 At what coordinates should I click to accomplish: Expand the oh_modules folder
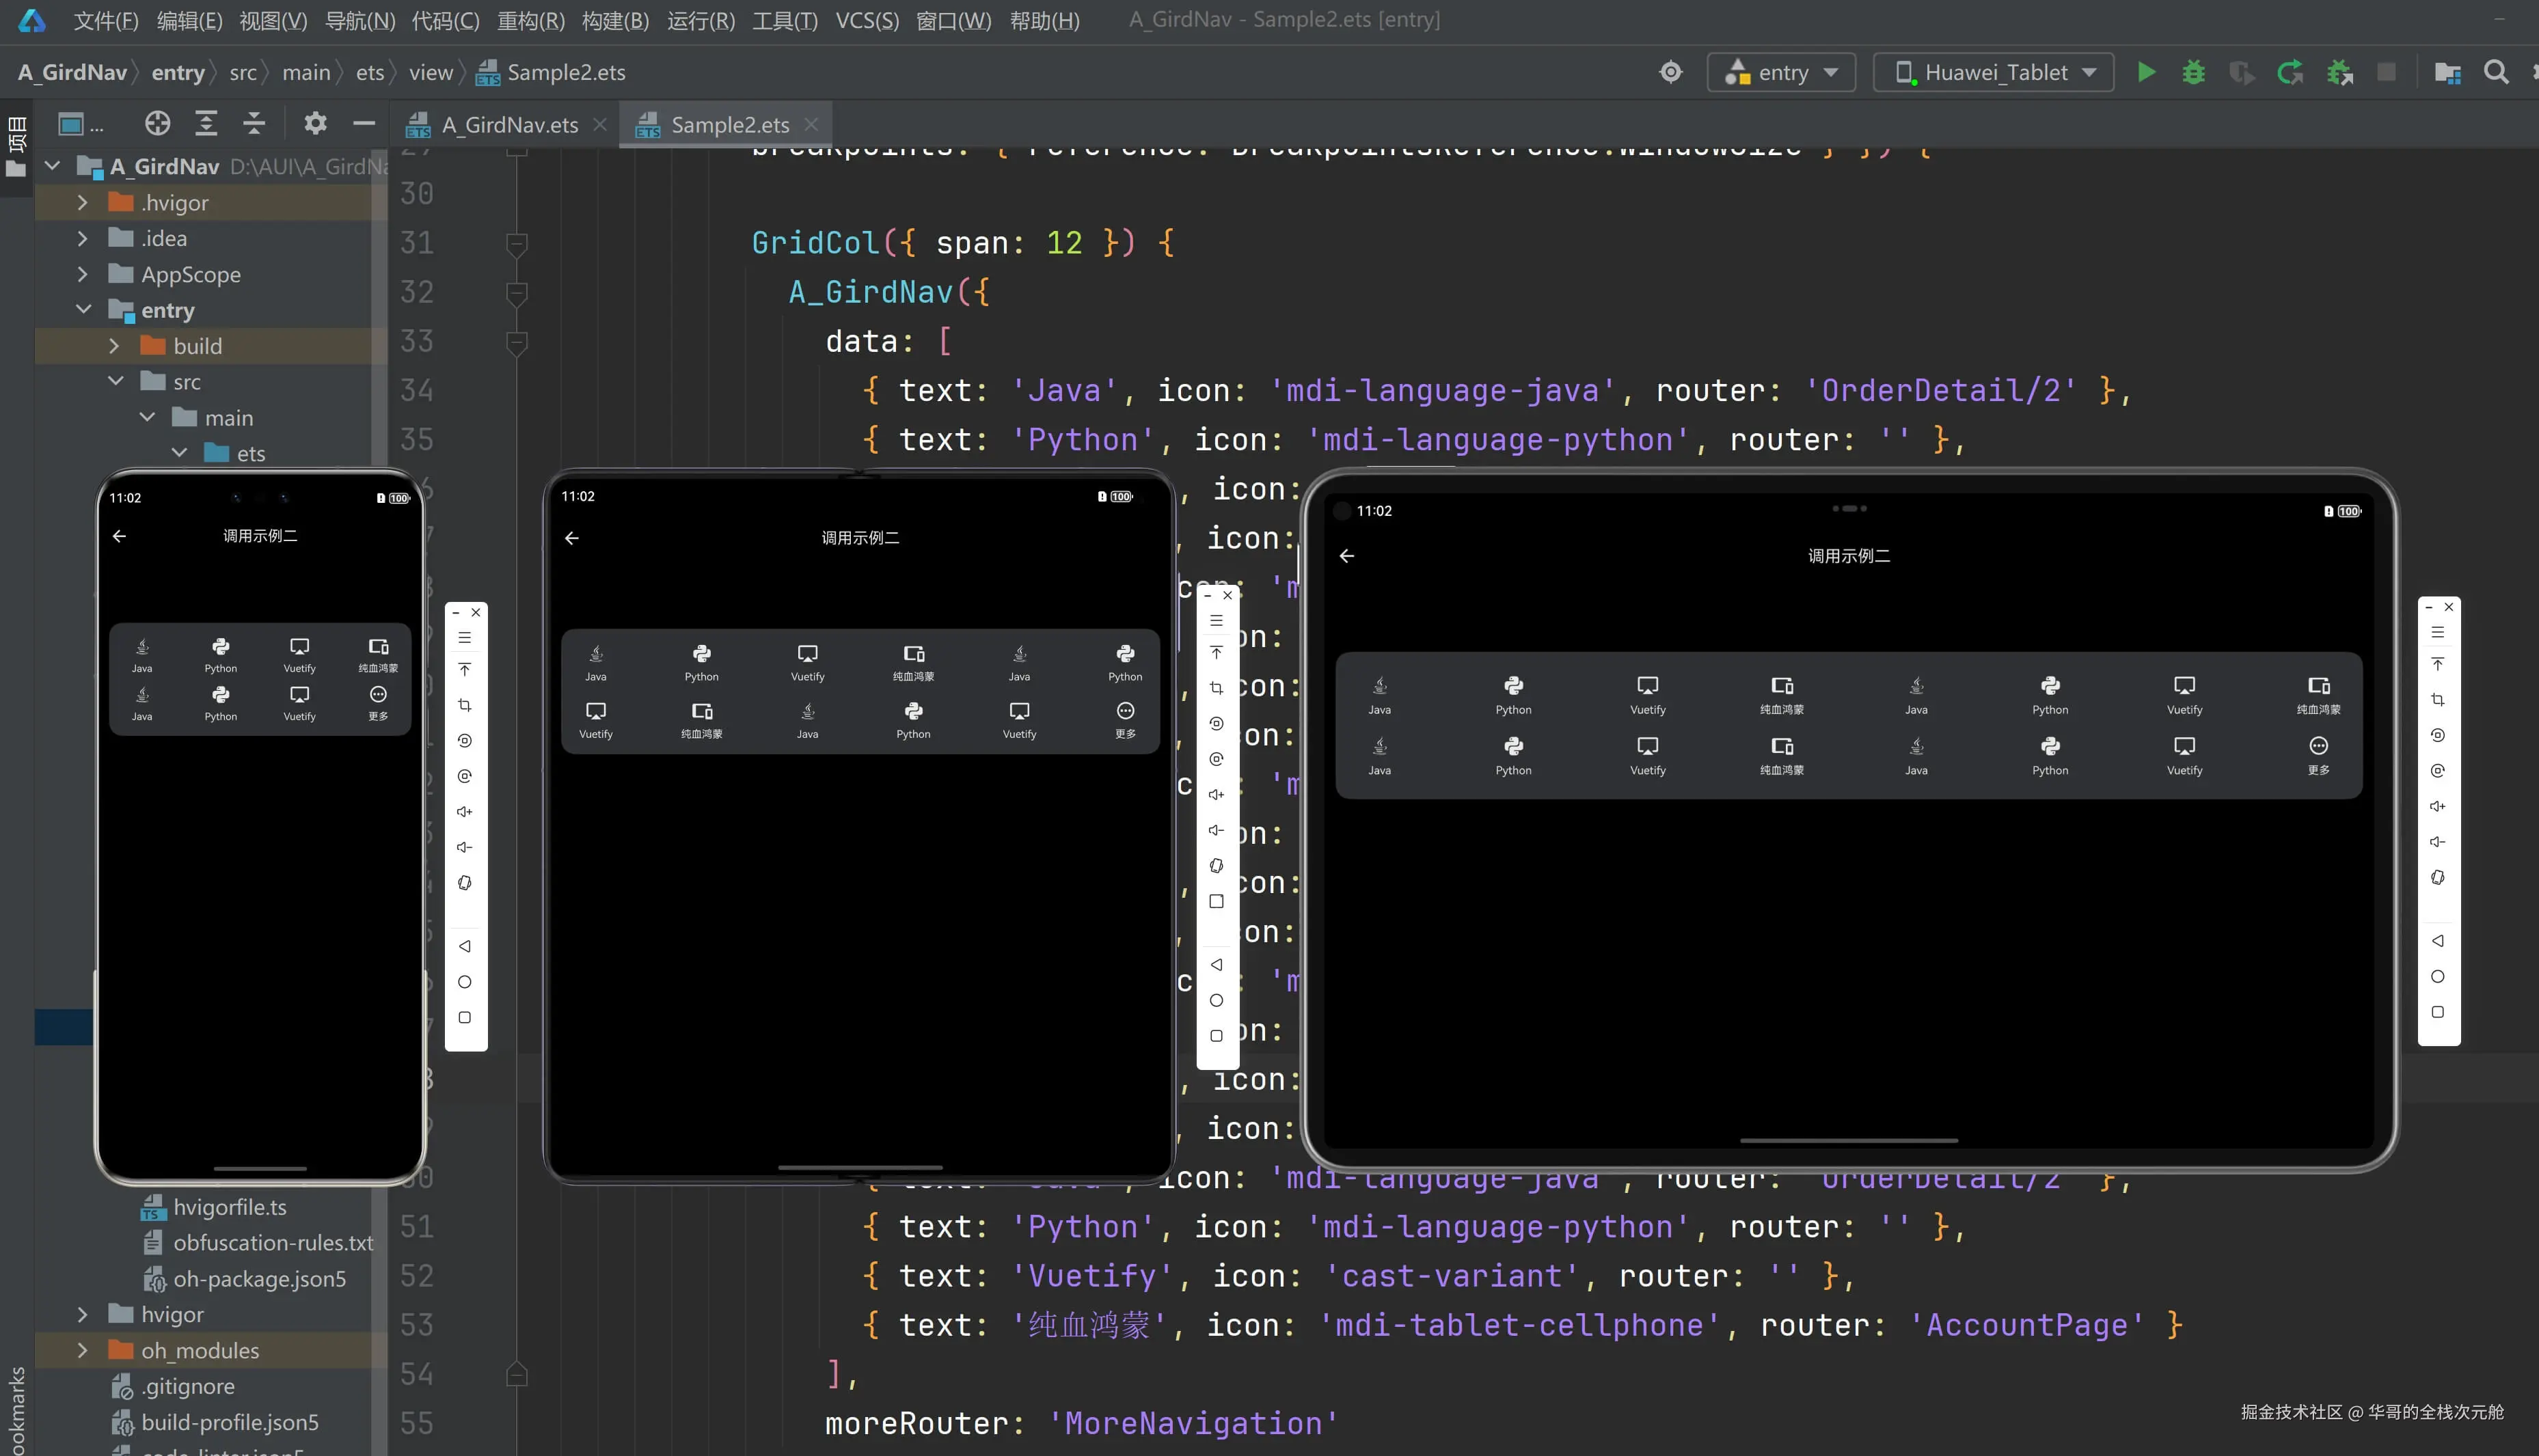pyautogui.click(x=83, y=1350)
